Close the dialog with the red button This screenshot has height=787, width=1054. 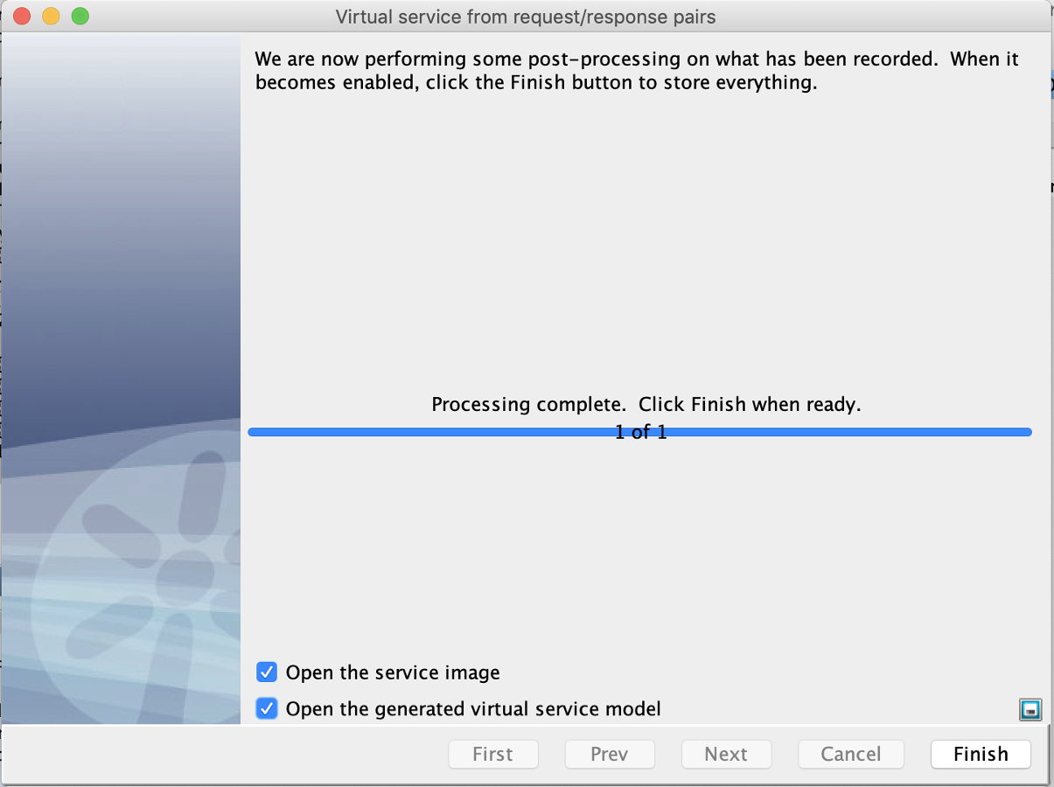[22, 16]
